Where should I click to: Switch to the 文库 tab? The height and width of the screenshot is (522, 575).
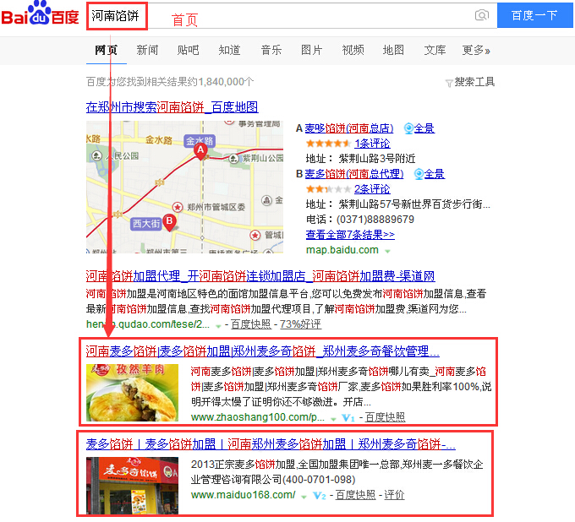[435, 50]
